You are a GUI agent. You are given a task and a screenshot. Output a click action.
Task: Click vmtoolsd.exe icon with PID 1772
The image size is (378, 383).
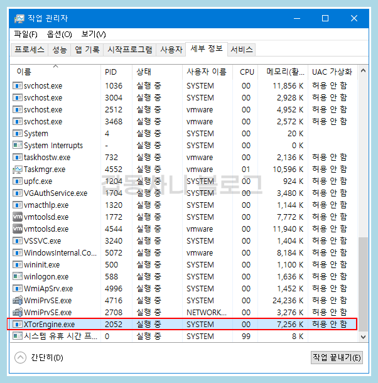[x=18, y=217]
